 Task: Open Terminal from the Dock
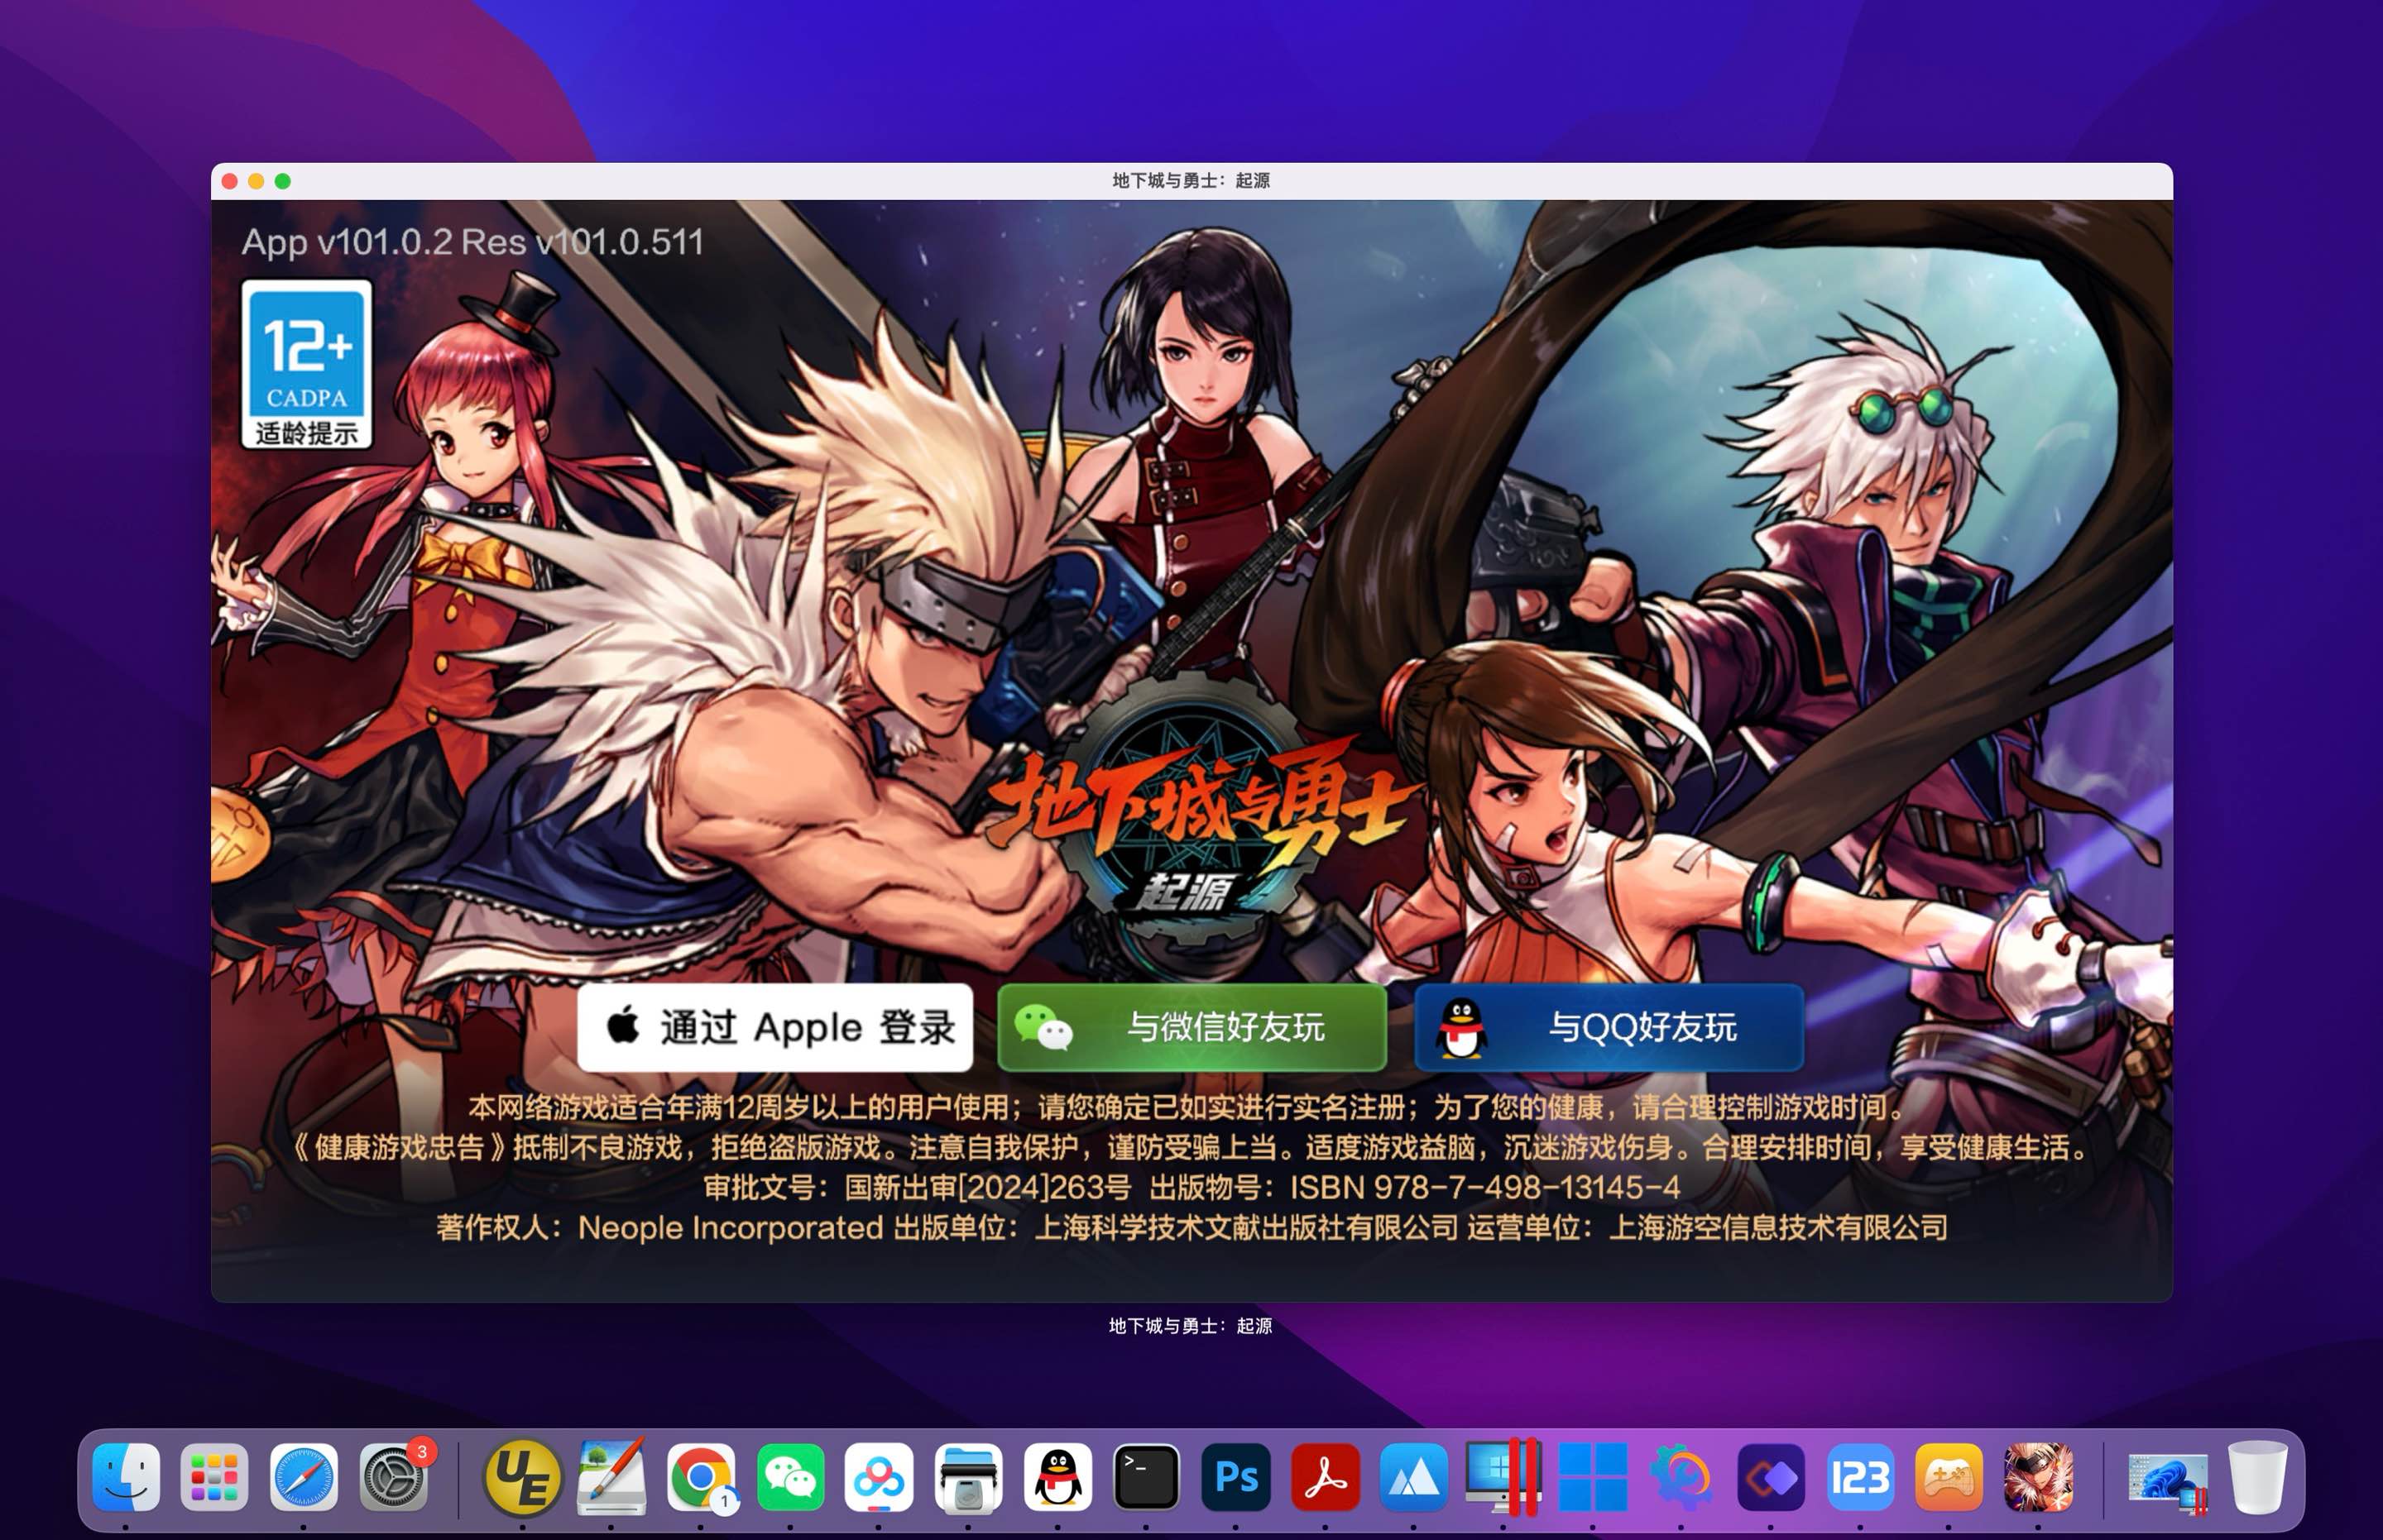(x=1147, y=1477)
